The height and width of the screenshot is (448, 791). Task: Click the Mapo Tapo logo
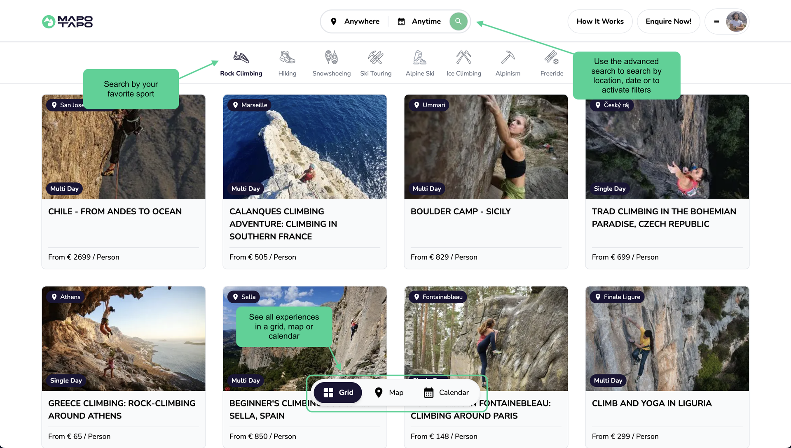68,21
